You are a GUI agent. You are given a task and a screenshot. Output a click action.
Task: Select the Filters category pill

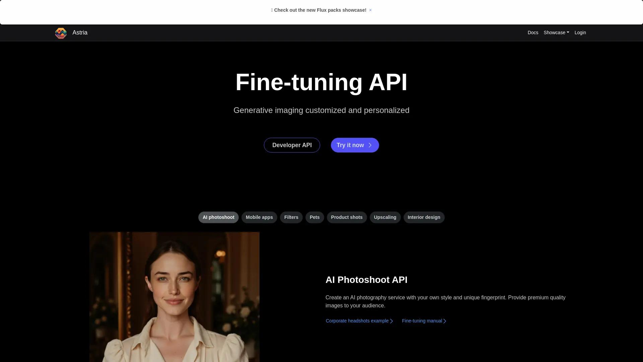[x=291, y=217]
